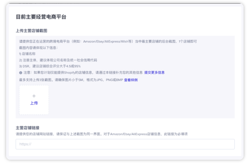Screen dimensions: 249x163
Task: Open the 提交更多信息 link
Action: [x=154, y=73]
